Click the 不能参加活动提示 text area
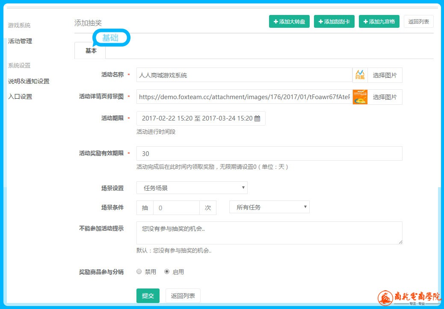 pyautogui.click(x=269, y=232)
